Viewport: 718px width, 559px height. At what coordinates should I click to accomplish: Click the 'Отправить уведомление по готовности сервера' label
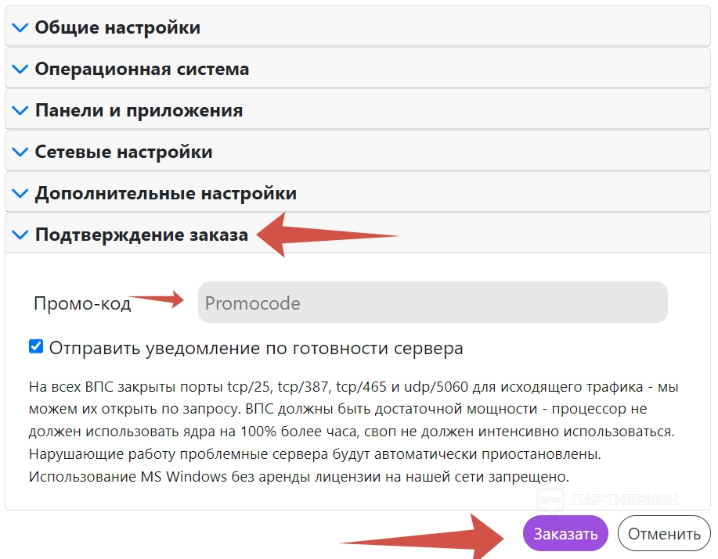click(256, 348)
